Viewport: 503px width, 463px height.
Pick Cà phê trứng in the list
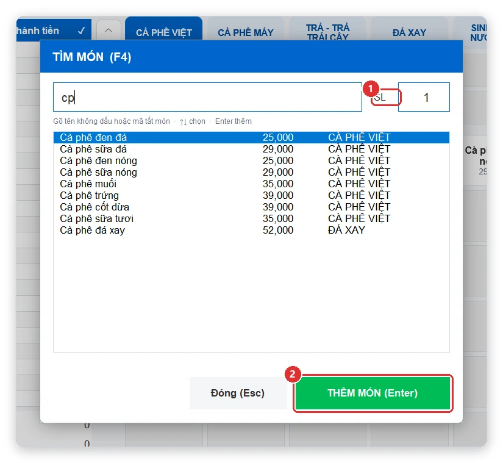(x=251, y=195)
